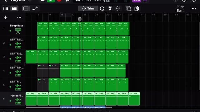Add a new track with plus

[6, 17]
